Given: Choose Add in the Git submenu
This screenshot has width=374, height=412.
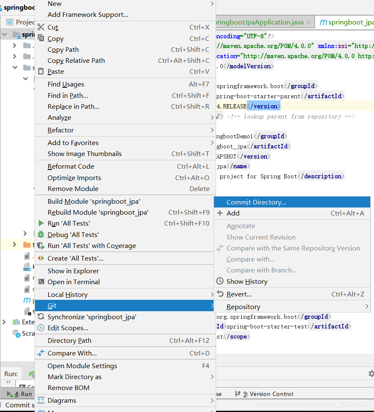Looking at the screenshot, I should point(292,213).
